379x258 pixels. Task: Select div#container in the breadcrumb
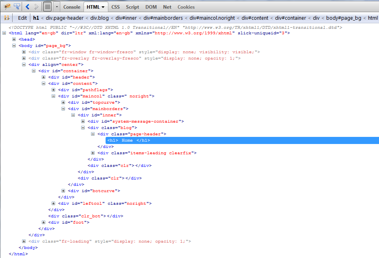290,18
